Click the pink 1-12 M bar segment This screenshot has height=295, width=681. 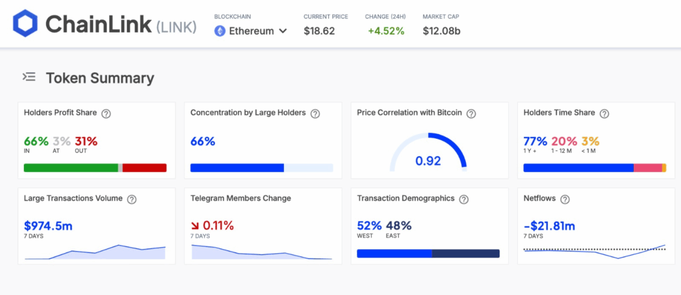(648, 168)
